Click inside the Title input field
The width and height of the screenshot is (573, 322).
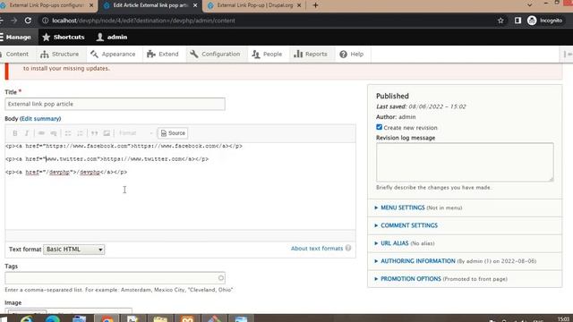[x=115, y=104]
